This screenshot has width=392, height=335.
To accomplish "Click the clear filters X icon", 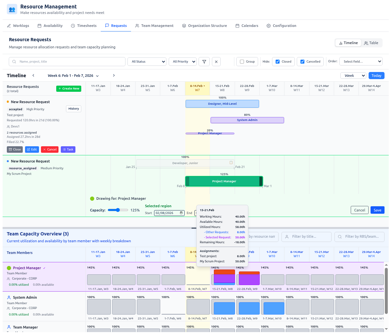I will [216, 62].
